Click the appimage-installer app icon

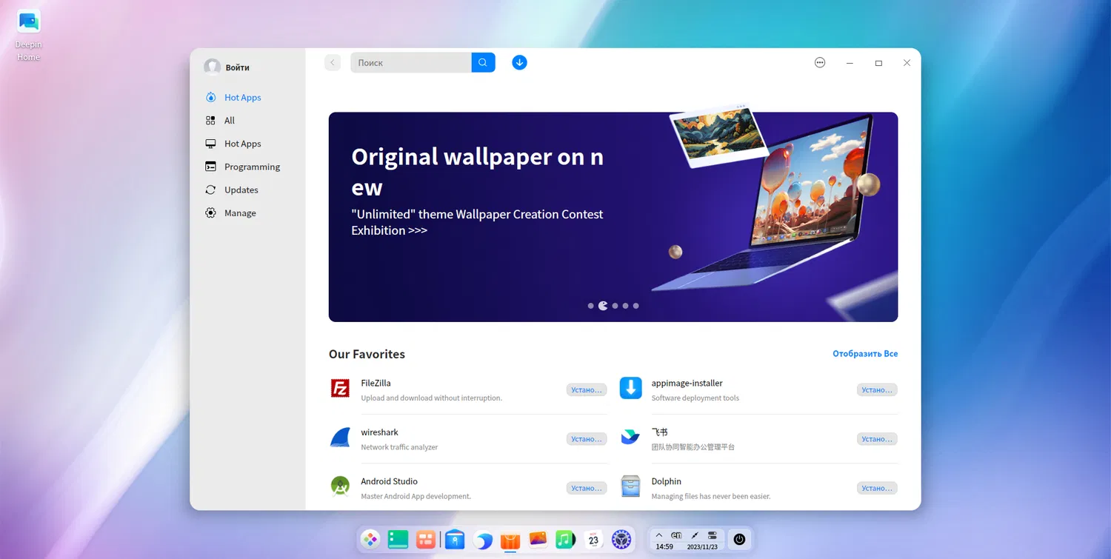[x=630, y=388]
